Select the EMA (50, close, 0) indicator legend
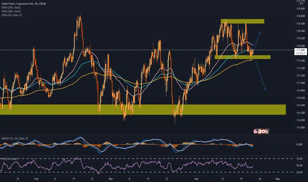 12,15
